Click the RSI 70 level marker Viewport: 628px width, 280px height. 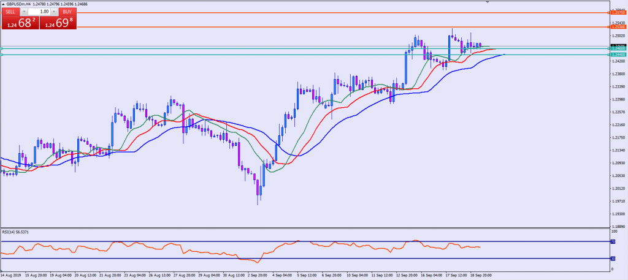click(x=612, y=242)
